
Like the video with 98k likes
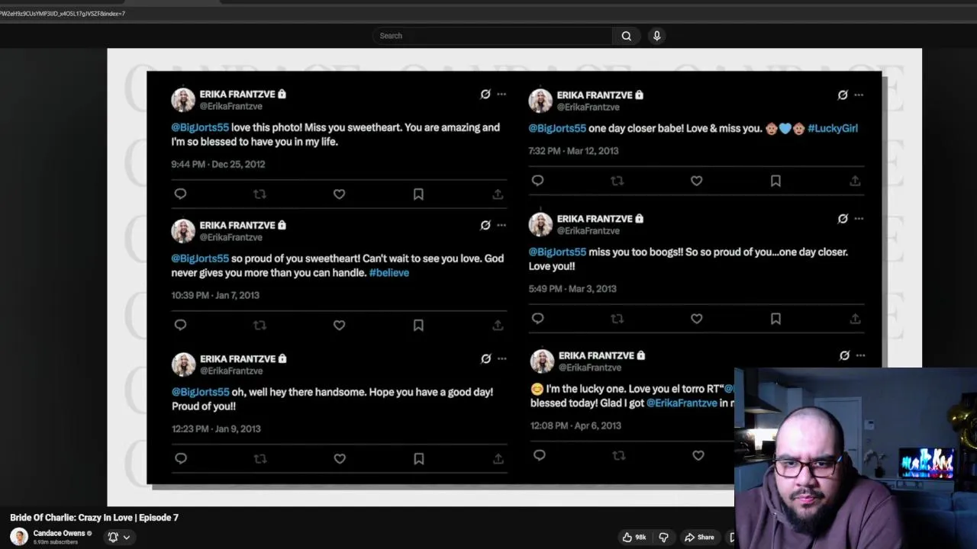coord(634,537)
